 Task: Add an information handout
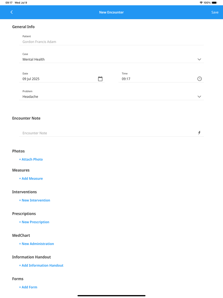click(x=41, y=265)
